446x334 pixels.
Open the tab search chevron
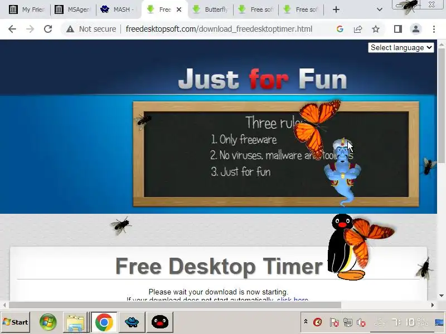(x=380, y=9)
